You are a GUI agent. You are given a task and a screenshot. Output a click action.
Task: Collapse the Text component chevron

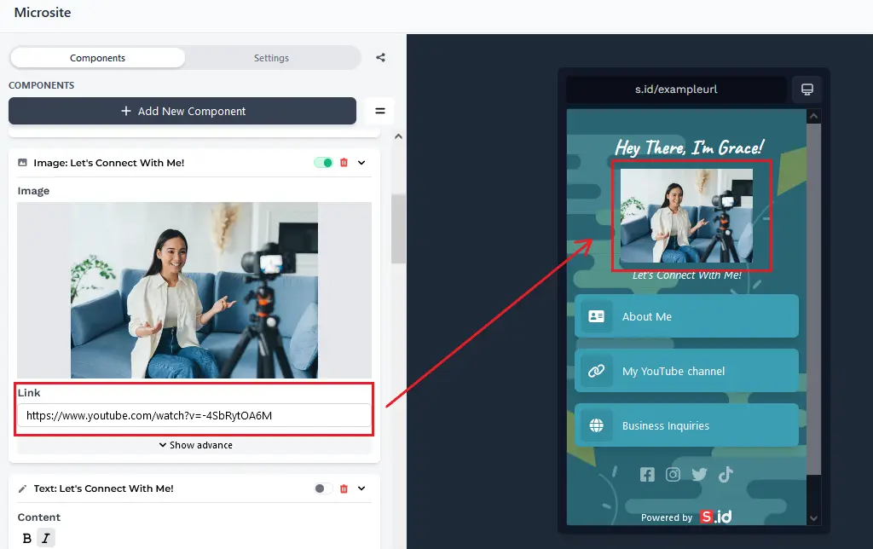click(x=361, y=488)
